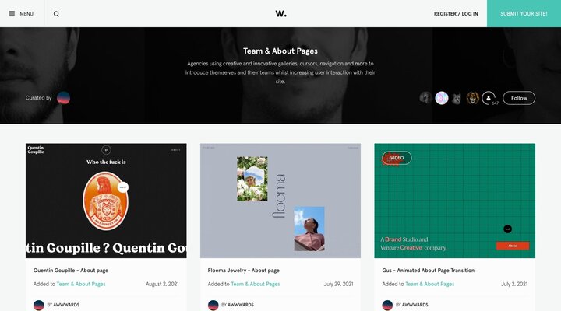Click Submit Your Site button
This screenshot has width=561, height=311.
coord(524,13)
